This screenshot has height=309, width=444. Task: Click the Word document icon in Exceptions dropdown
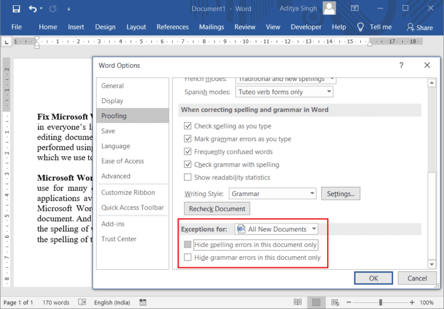pyautogui.click(x=241, y=229)
